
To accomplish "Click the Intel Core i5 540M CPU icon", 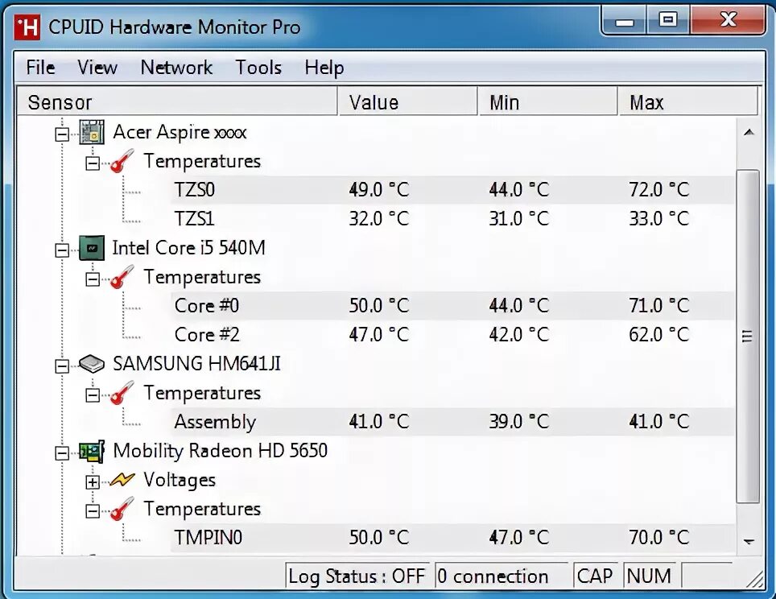I will pos(92,248).
